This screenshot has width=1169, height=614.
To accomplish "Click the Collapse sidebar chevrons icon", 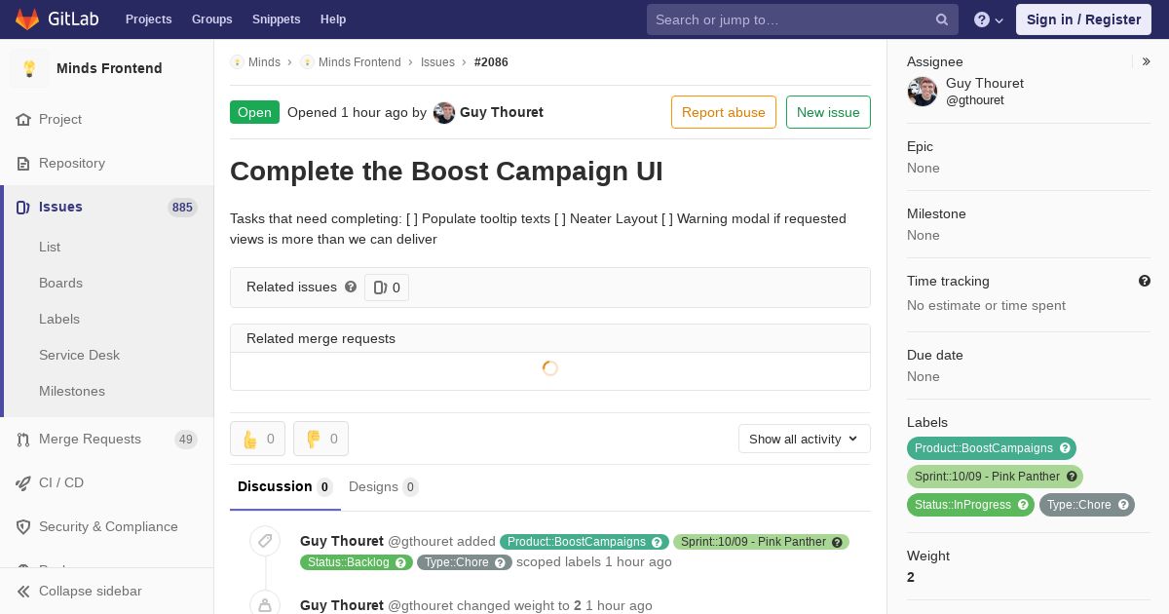I will coord(23,591).
